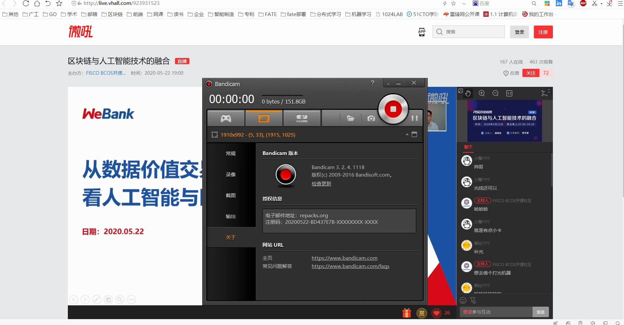Open https://www.bandicam.com homepage link

pos(344,258)
